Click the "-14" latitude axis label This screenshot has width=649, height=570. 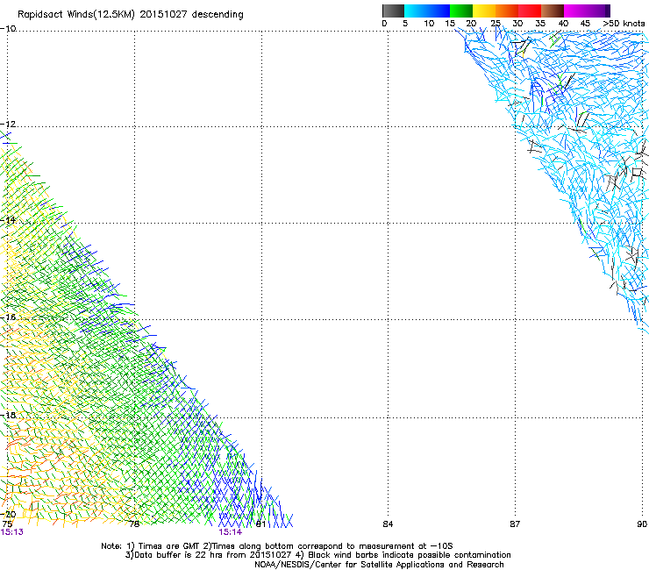coord(8,220)
